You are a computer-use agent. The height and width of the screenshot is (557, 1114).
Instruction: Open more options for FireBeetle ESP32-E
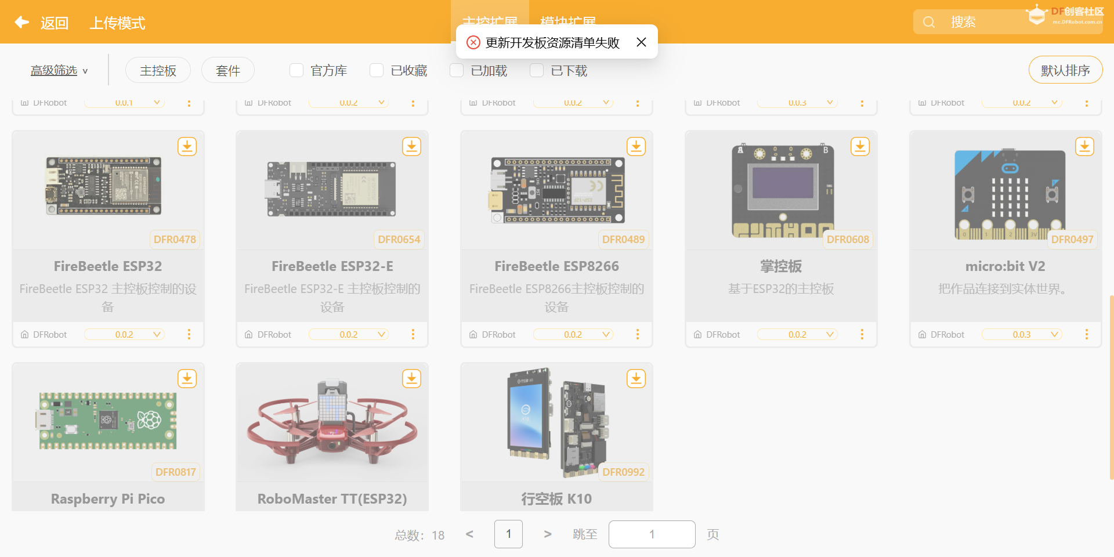tap(413, 334)
